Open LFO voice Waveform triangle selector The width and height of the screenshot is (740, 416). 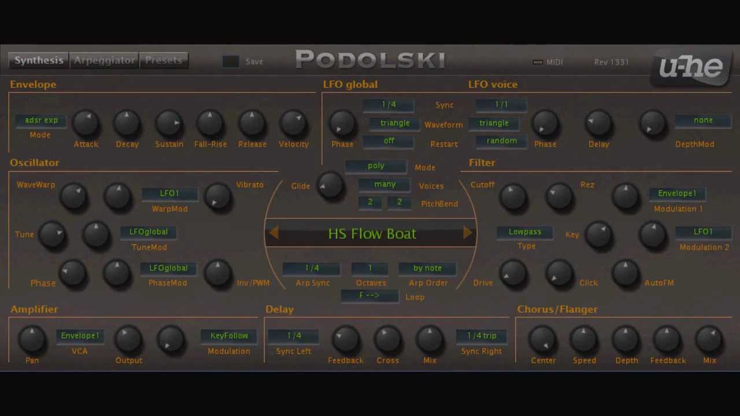[x=494, y=124]
